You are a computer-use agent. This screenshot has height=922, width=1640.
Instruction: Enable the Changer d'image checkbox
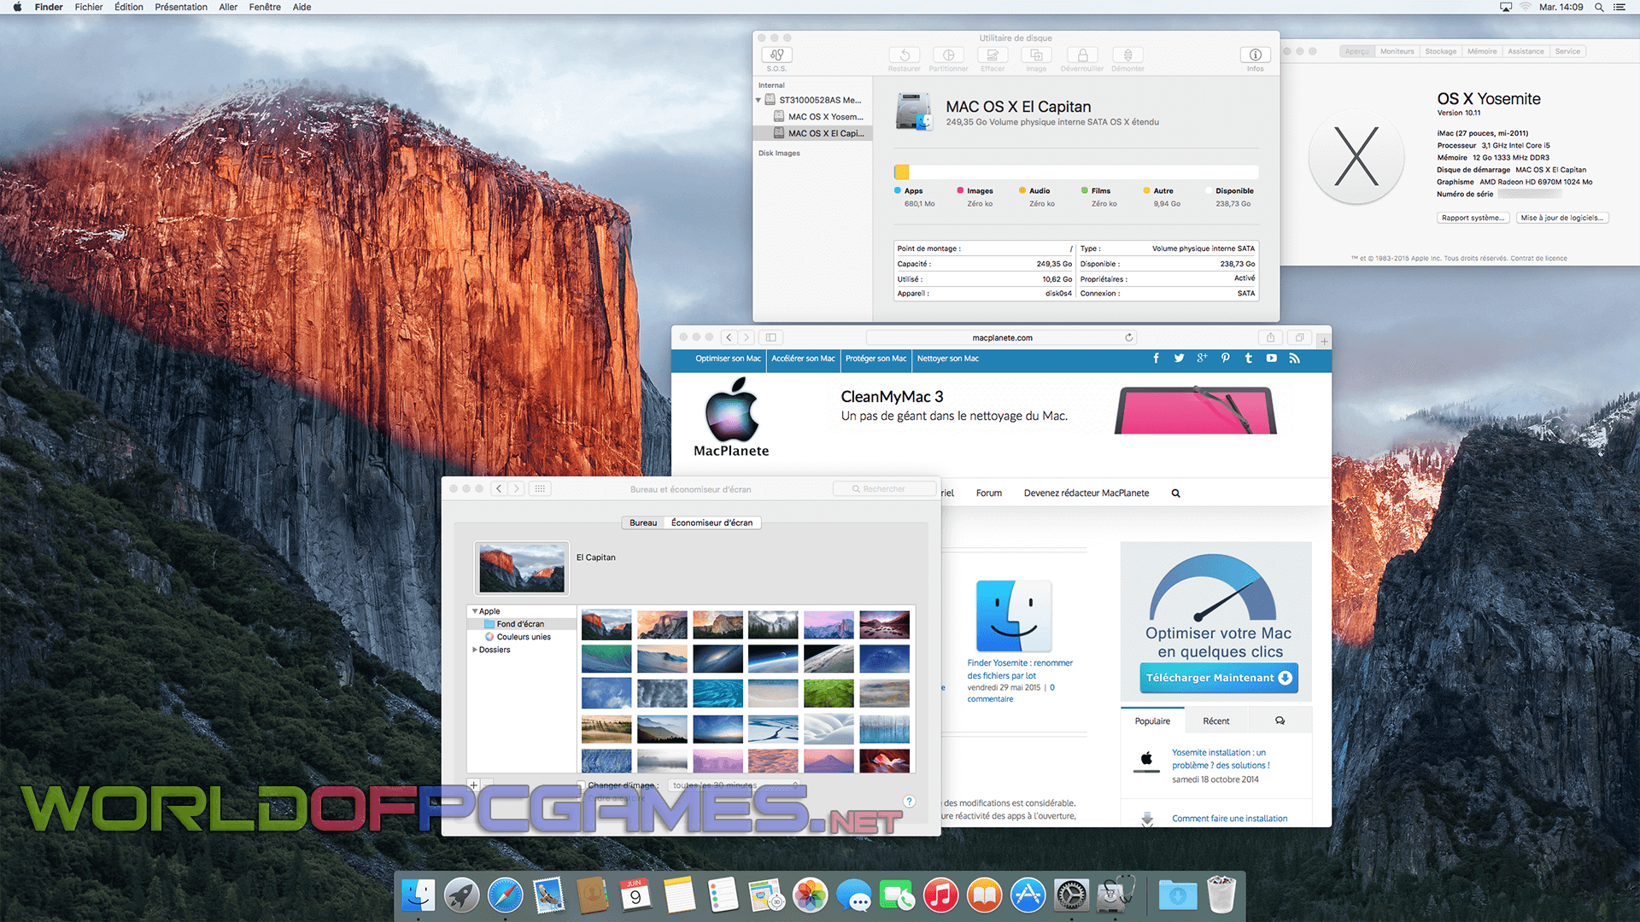581,785
